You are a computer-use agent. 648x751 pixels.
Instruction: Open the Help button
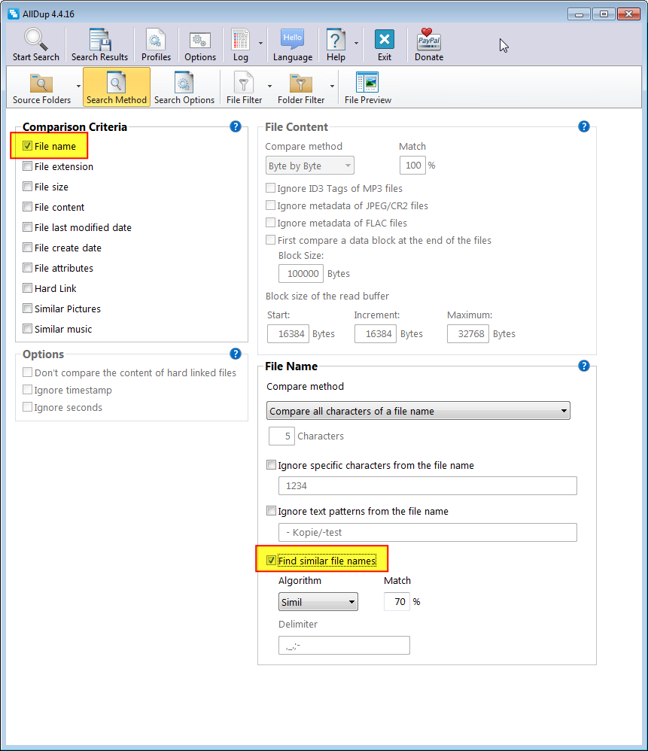click(336, 40)
